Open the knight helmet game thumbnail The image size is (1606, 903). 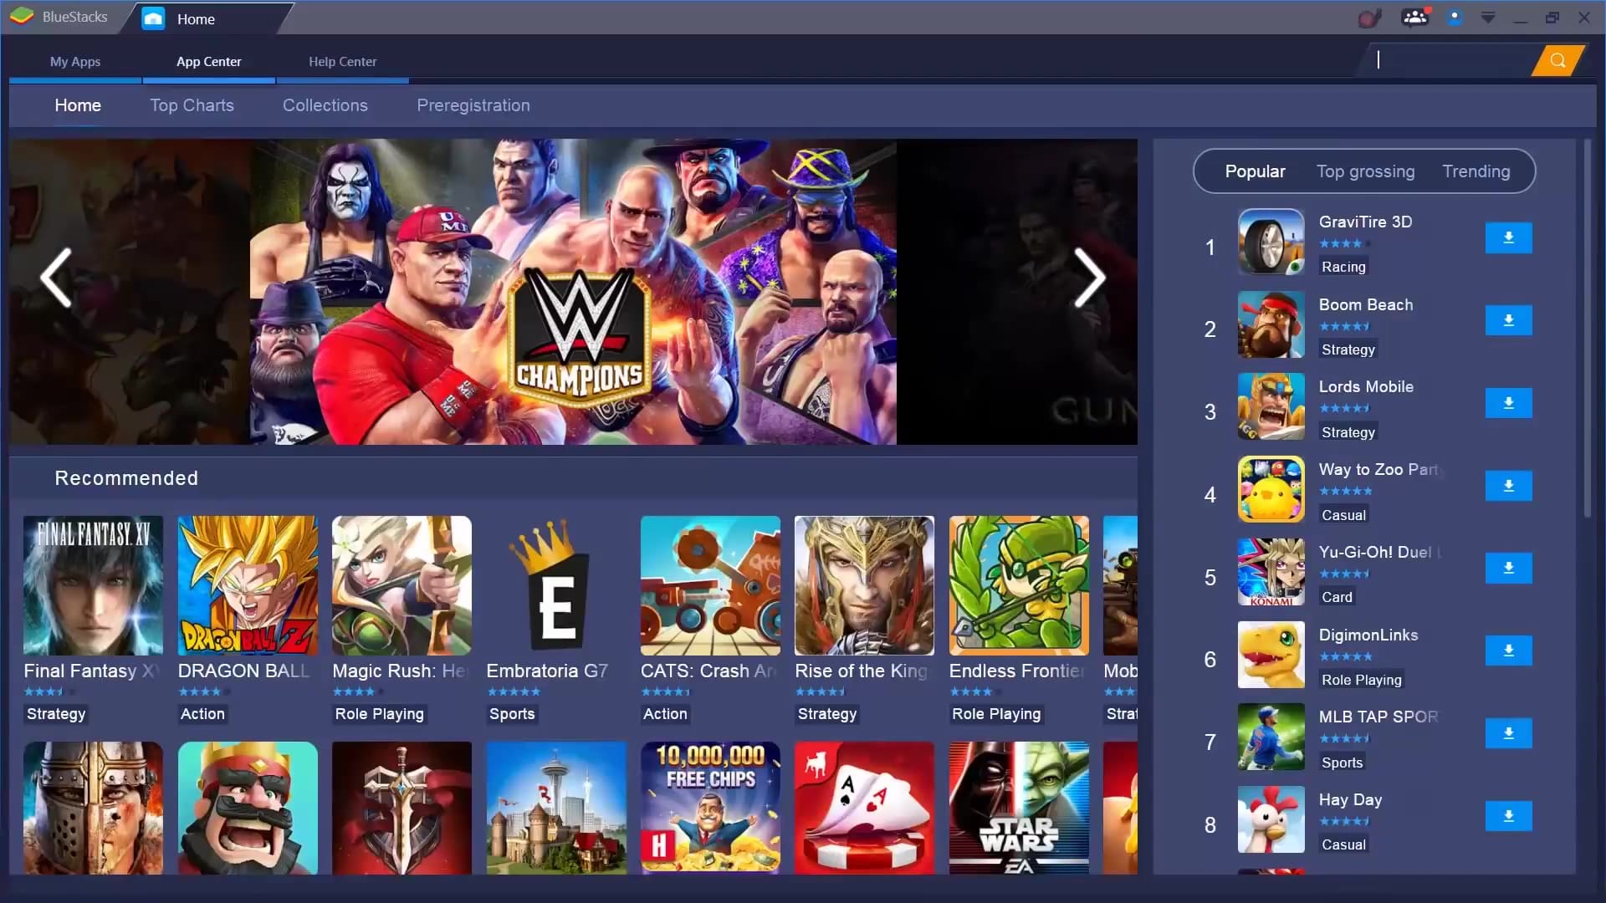pos(93,808)
